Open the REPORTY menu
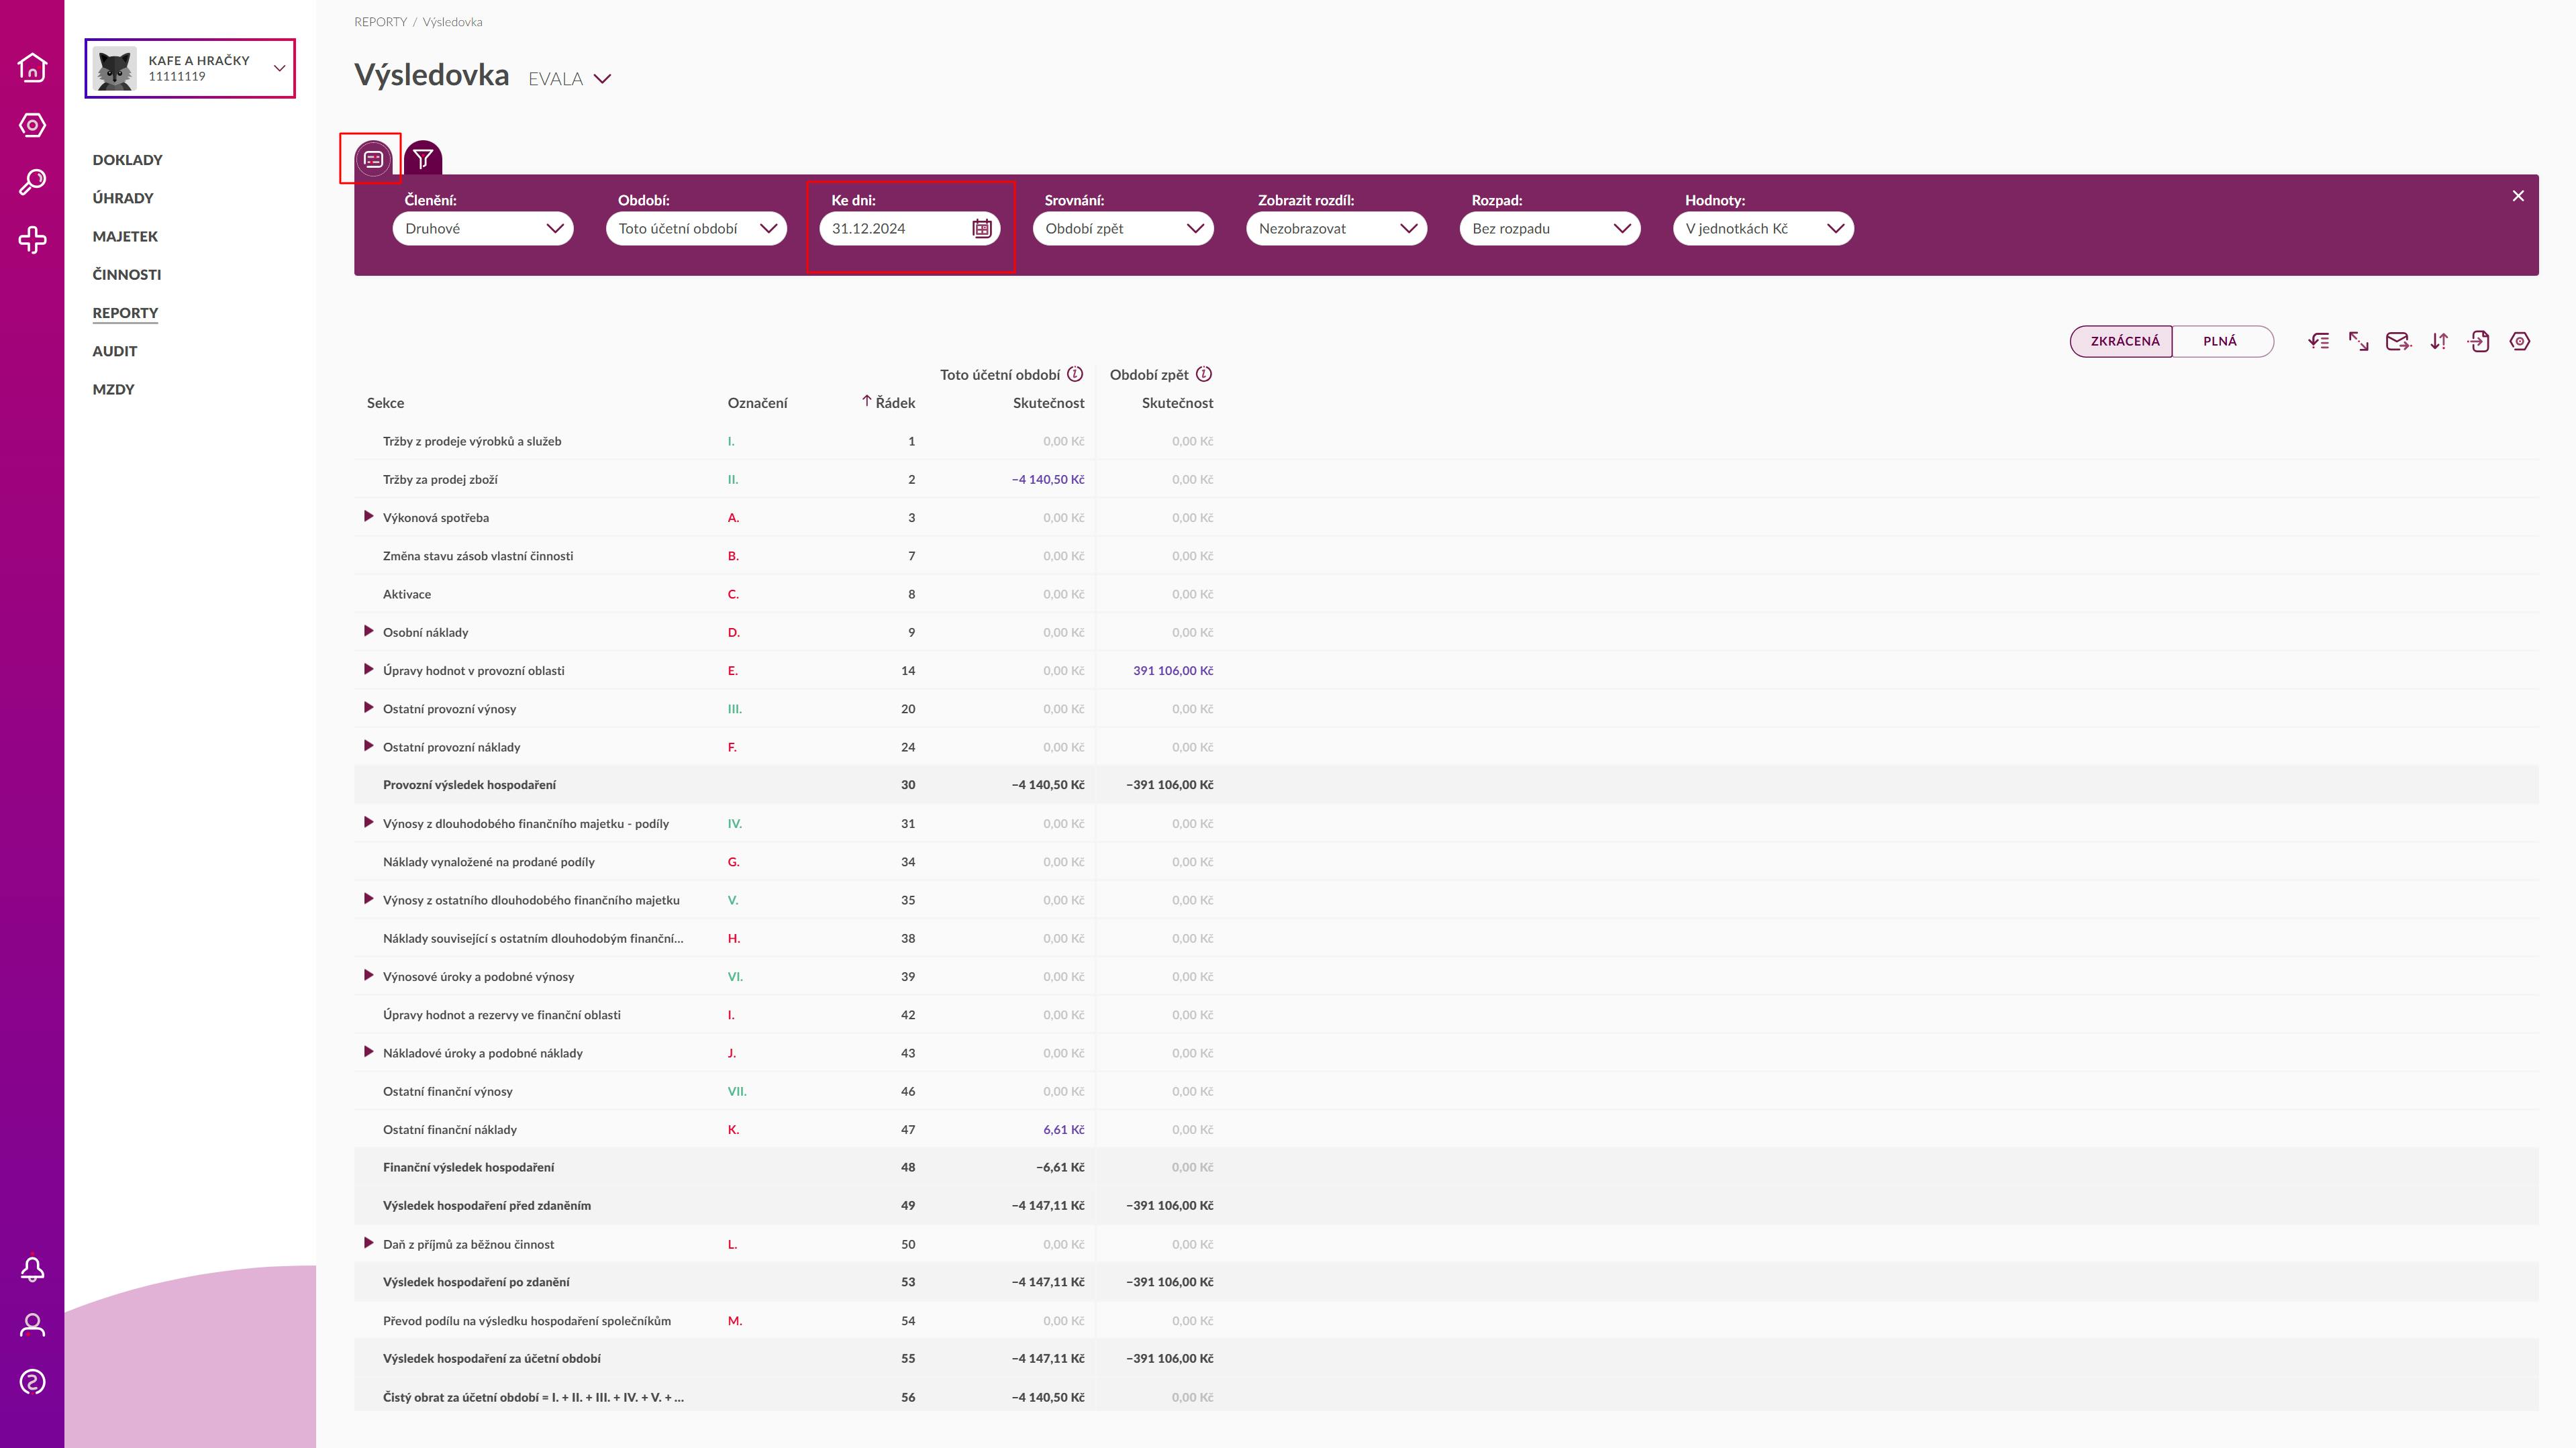 click(125, 313)
